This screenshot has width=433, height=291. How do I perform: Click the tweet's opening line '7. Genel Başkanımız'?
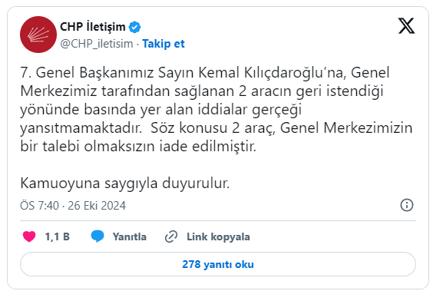pyautogui.click(x=87, y=73)
